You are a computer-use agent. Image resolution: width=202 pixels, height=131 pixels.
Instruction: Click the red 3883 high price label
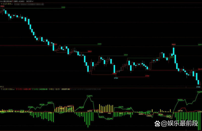coord(173,45)
